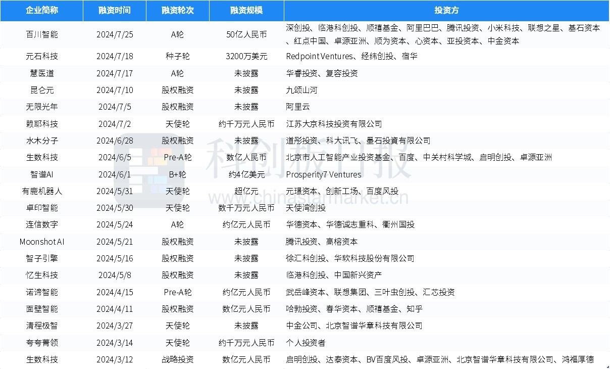Image resolution: width=610 pixels, height=369 pixels.
Task: Select the 卓印智能 company cell
Action: coord(42,208)
